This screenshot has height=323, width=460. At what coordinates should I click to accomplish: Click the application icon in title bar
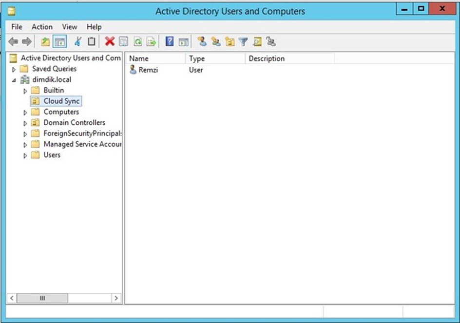click(11, 11)
